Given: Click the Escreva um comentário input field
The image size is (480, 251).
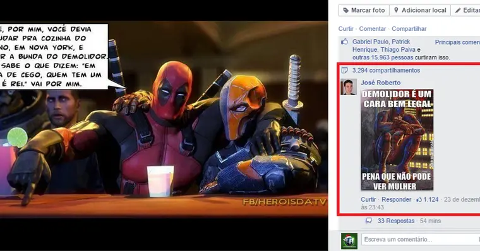Looking at the screenshot, I should coord(421,239).
